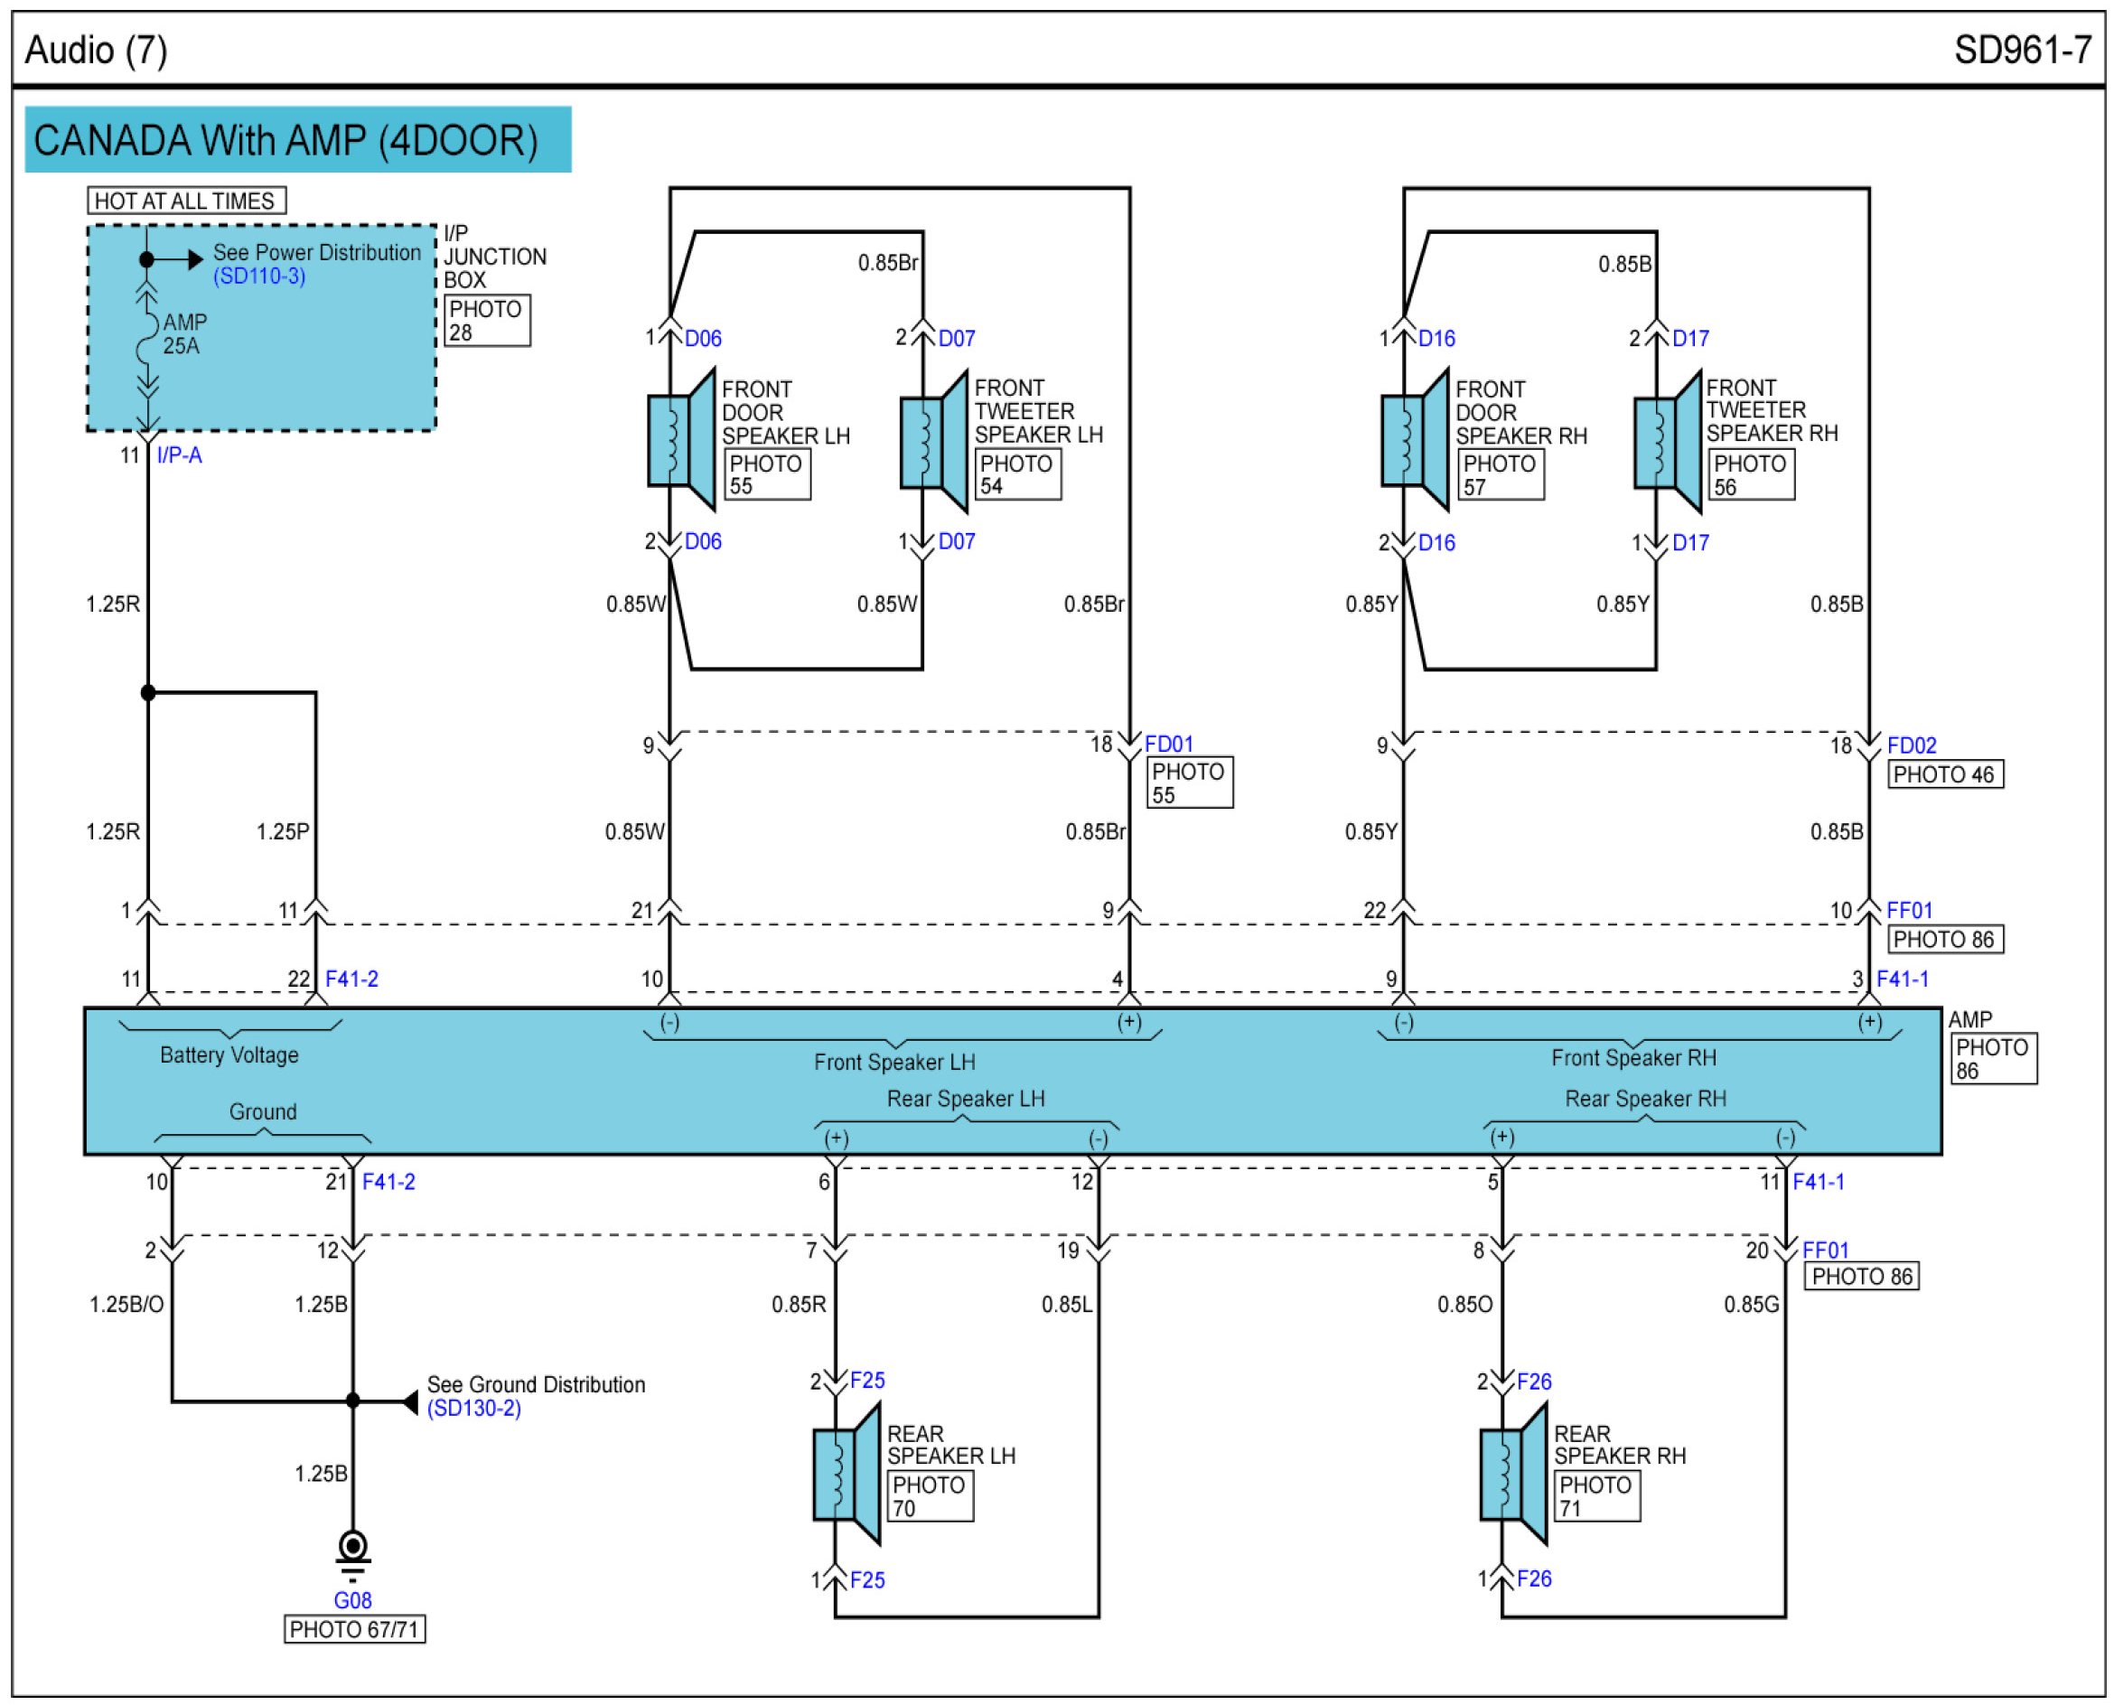The image size is (2114, 1705).
Task: Click the Front Tweeter Speaker LH symbol
Action: (933, 441)
